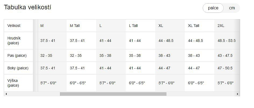The width and height of the screenshot is (254, 108).
Task: Click the Velikost row header
Action: tap(14, 26)
